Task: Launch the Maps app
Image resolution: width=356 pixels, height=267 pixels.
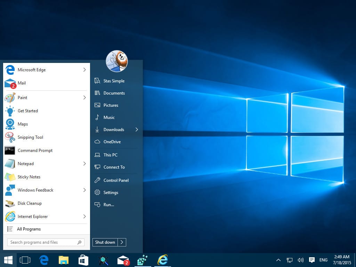Action: coord(23,124)
